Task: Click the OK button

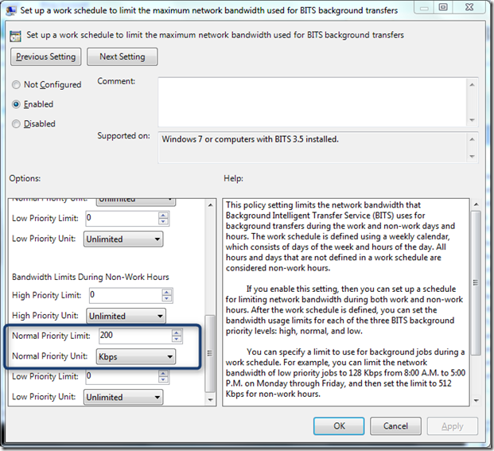Action: click(339, 426)
